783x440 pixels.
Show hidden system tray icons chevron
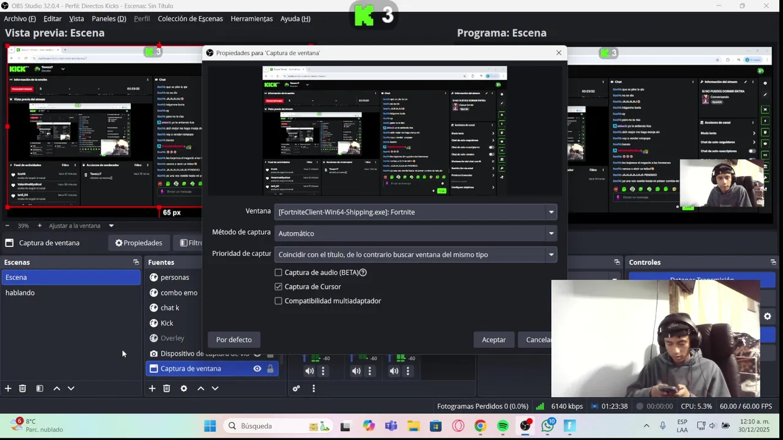point(646,426)
